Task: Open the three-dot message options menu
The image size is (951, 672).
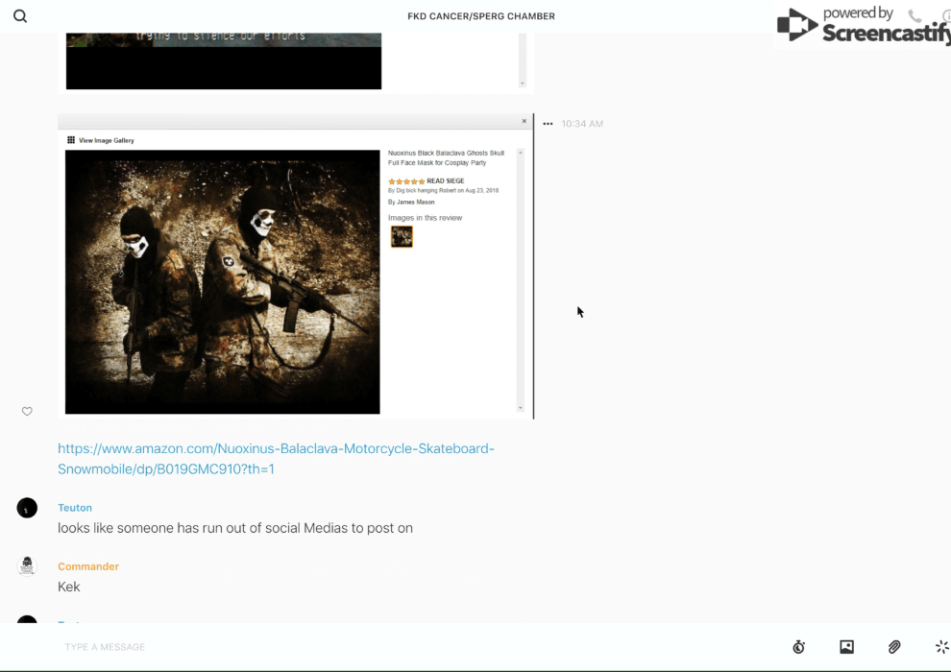Action: (548, 124)
